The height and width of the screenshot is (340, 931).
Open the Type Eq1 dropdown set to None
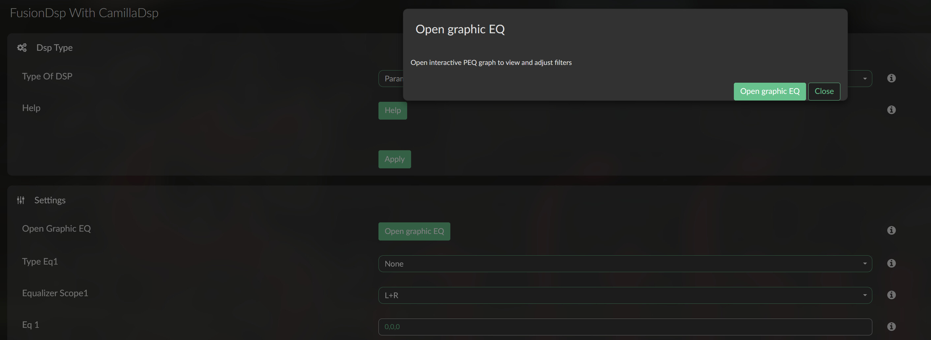[x=625, y=264]
